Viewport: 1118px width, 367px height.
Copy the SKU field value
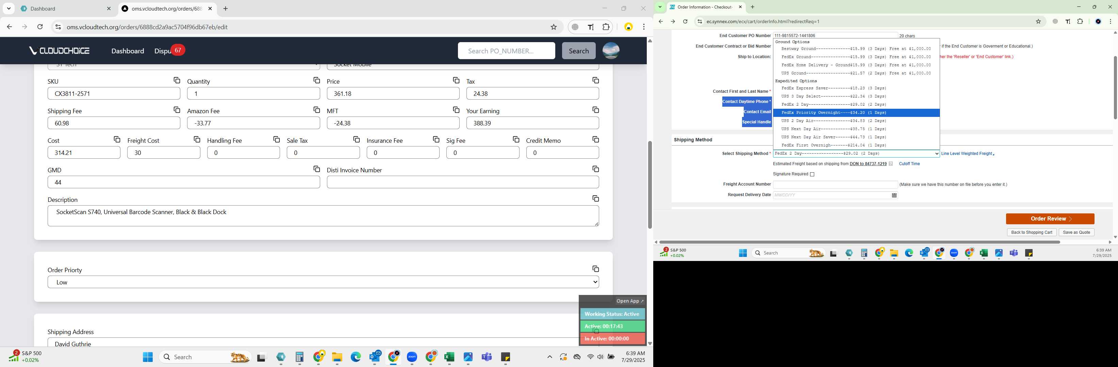(177, 81)
